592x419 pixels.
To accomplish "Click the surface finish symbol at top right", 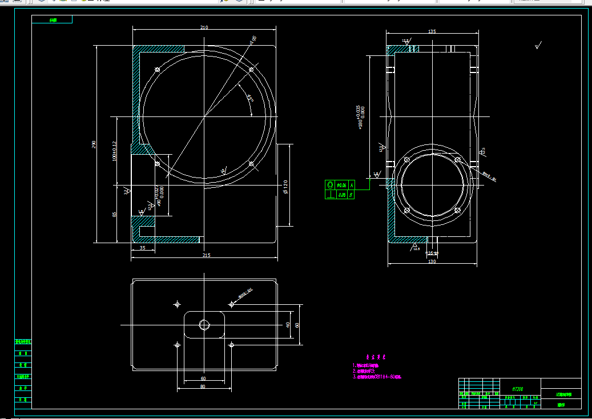I will (x=538, y=45).
